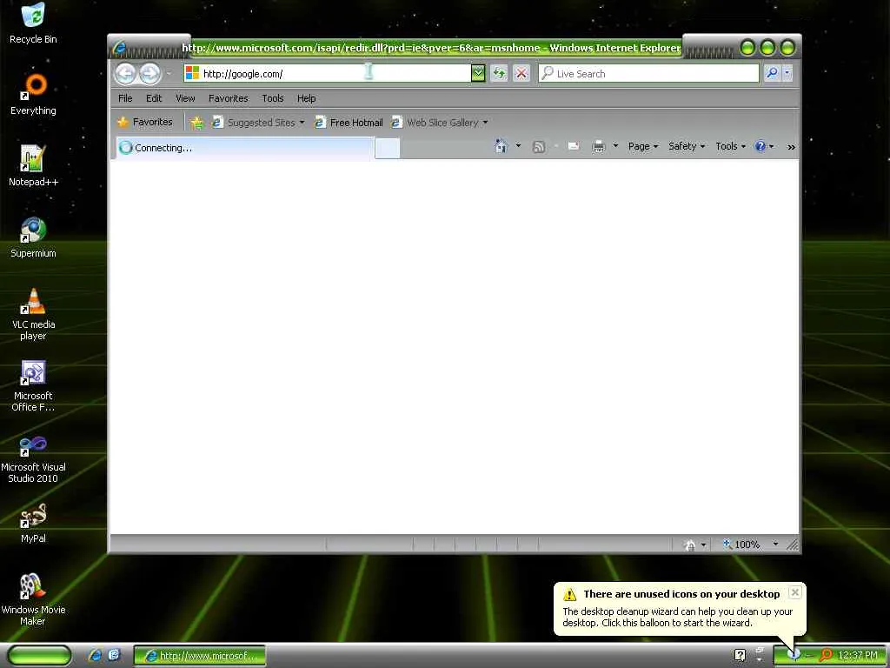Screen dimensions: 890x668
Task: Click the Home house icon
Action: click(x=501, y=146)
